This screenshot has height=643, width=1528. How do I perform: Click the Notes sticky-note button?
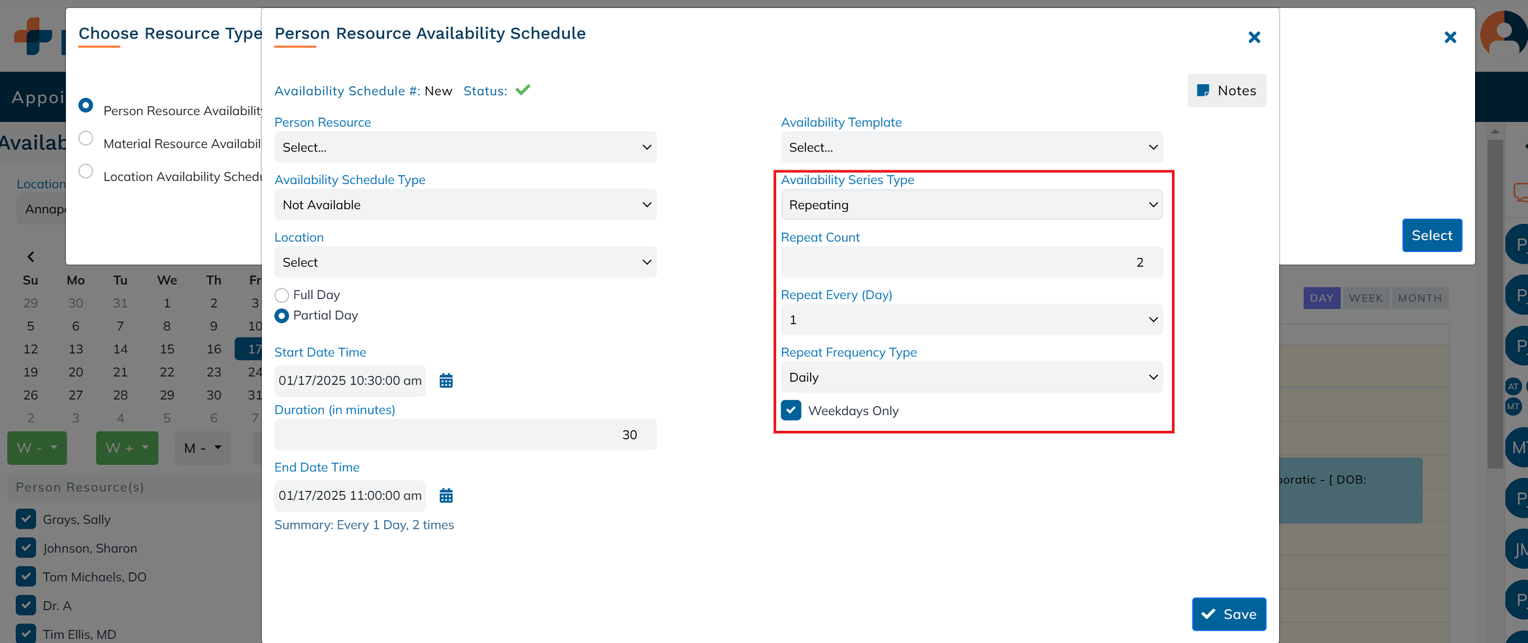[1226, 91]
